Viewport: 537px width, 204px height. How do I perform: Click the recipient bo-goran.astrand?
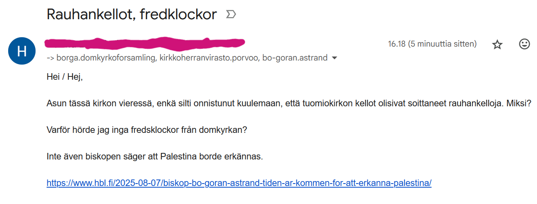point(295,58)
